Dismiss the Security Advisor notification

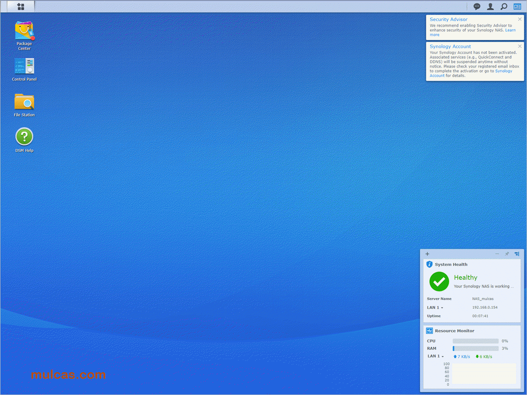[x=520, y=19]
